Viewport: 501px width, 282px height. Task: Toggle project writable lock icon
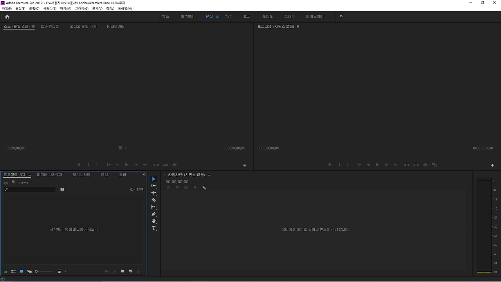pyautogui.click(x=5, y=271)
